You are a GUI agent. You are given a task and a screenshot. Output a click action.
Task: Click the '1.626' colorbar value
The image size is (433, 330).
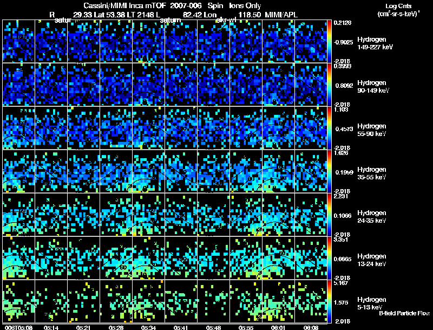(341, 153)
